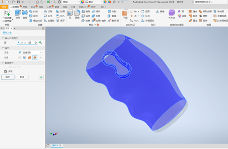This screenshot has width=228, height=149.
Task: Choose the Decal (贴图) tool
Action: pos(60,12)
